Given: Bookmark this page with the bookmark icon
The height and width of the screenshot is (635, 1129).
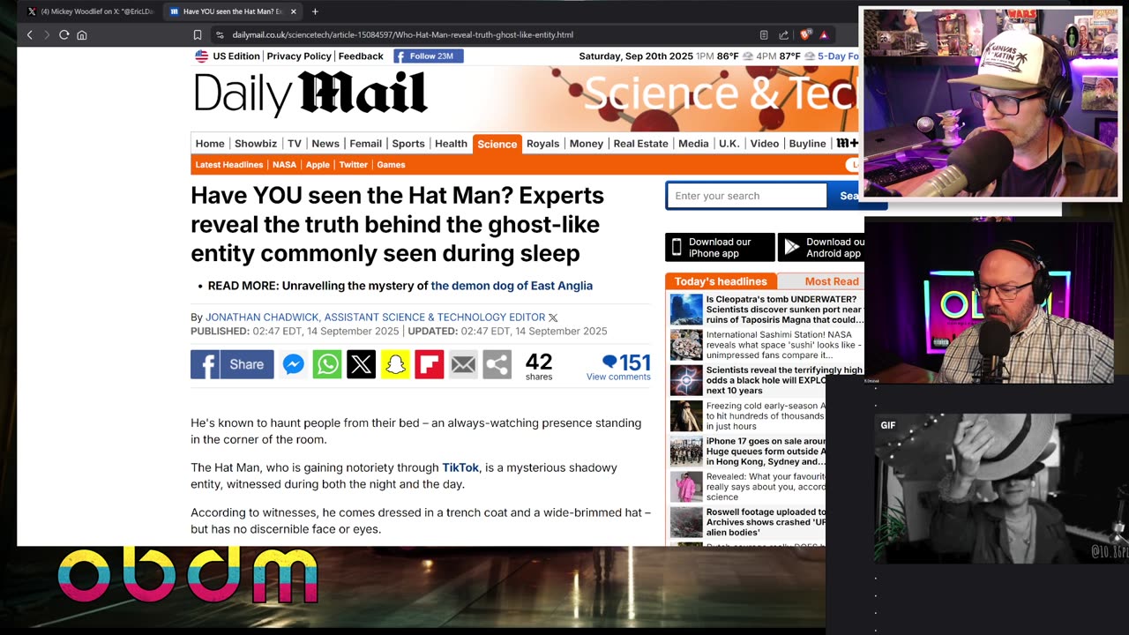Looking at the screenshot, I should click(198, 34).
